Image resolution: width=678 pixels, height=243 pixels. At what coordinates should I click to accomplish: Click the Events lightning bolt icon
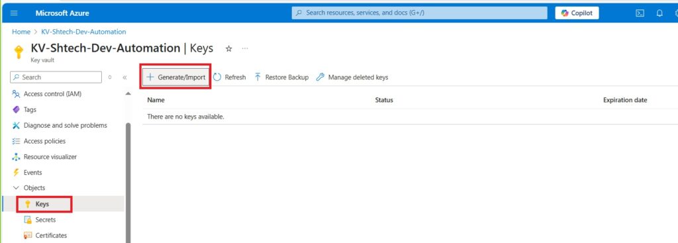[x=16, y=172]
